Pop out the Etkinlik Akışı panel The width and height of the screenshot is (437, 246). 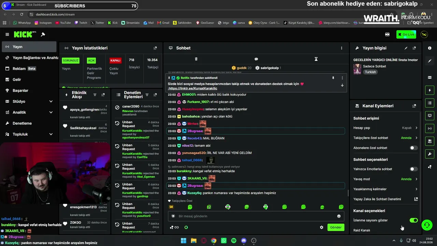103,95
